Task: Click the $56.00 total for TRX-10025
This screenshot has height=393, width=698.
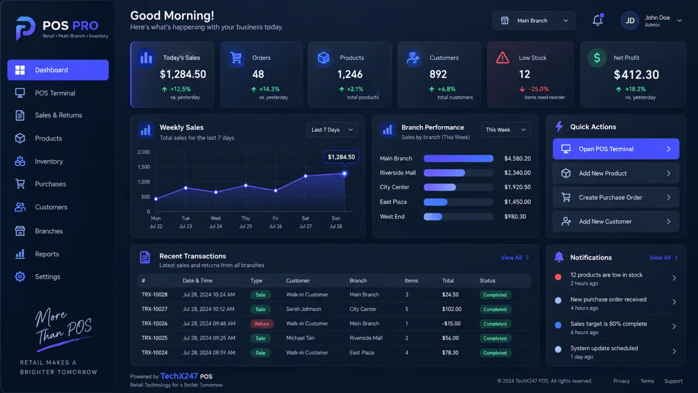Action: pyautogui.click(x=450, y=338)
